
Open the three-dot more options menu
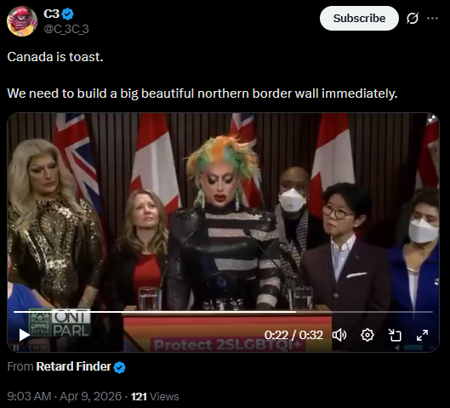[432, 19]
